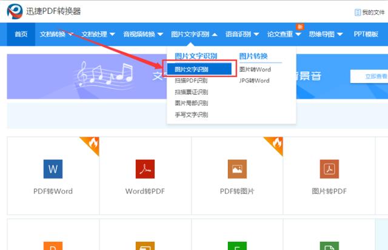Click the 图片转PDF label

(329, 191)
